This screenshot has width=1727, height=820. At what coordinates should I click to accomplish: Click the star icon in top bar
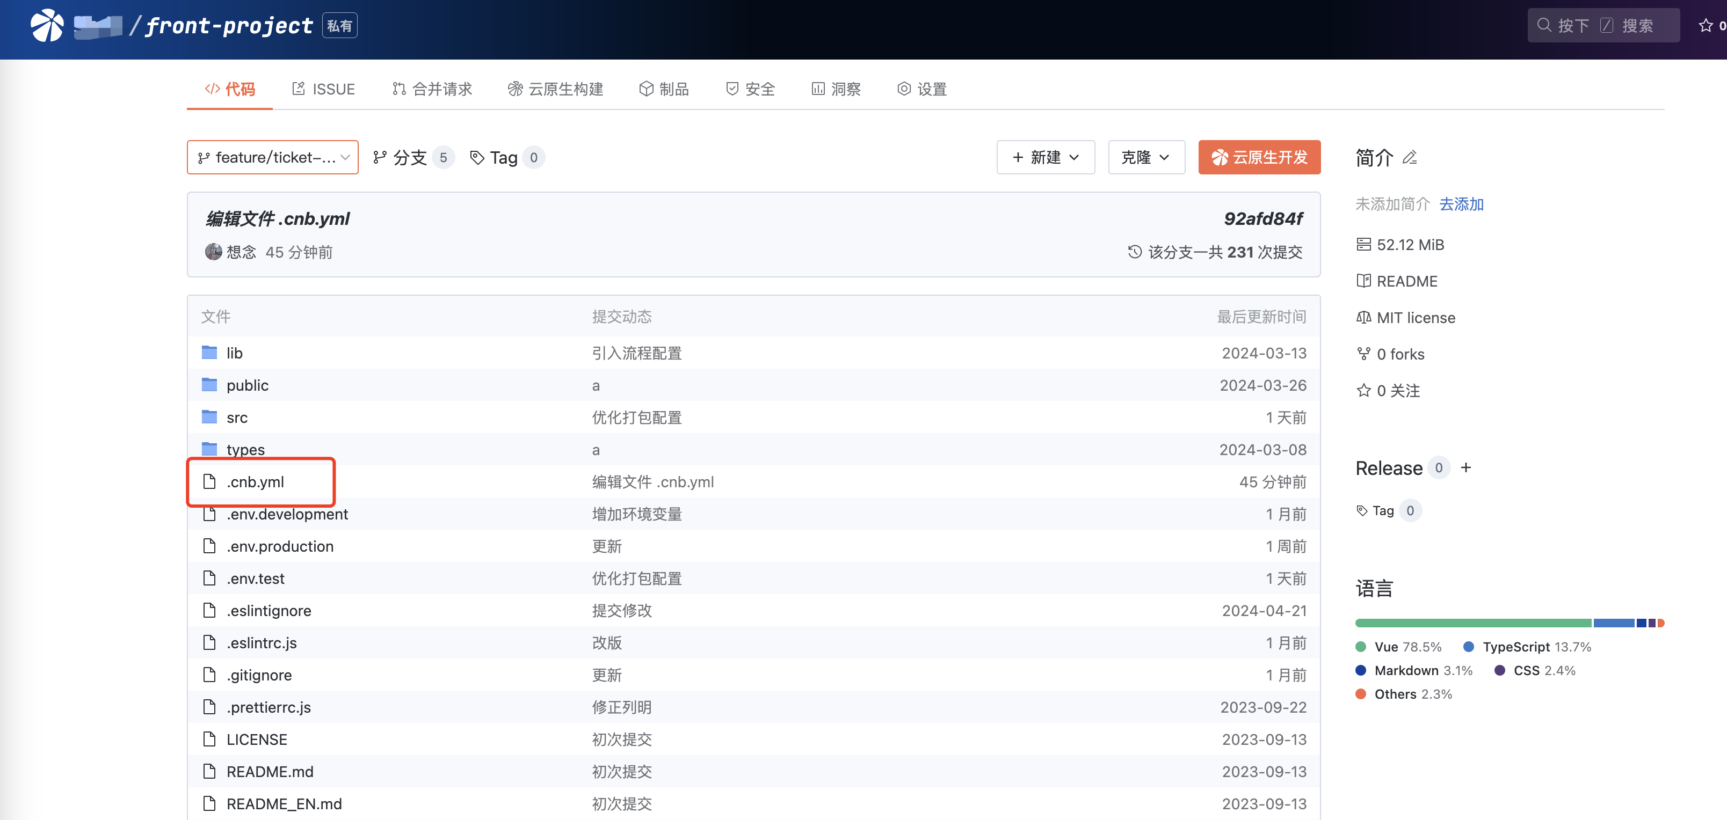pos(1705,25)
